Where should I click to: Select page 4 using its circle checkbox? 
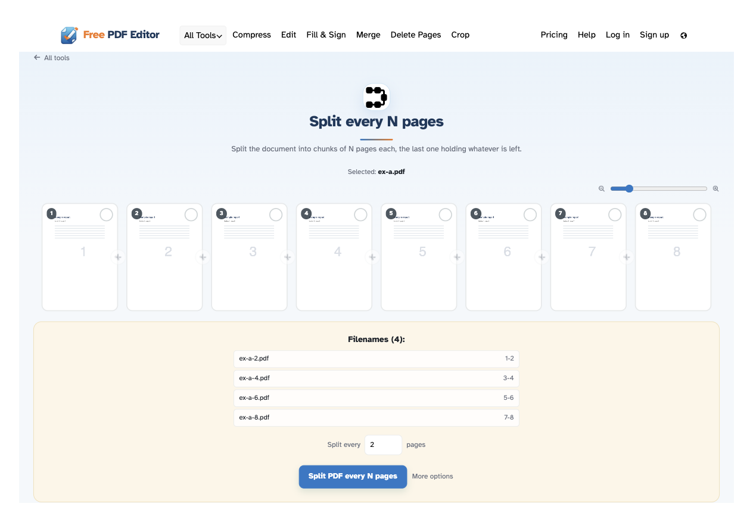click(360, 215)
